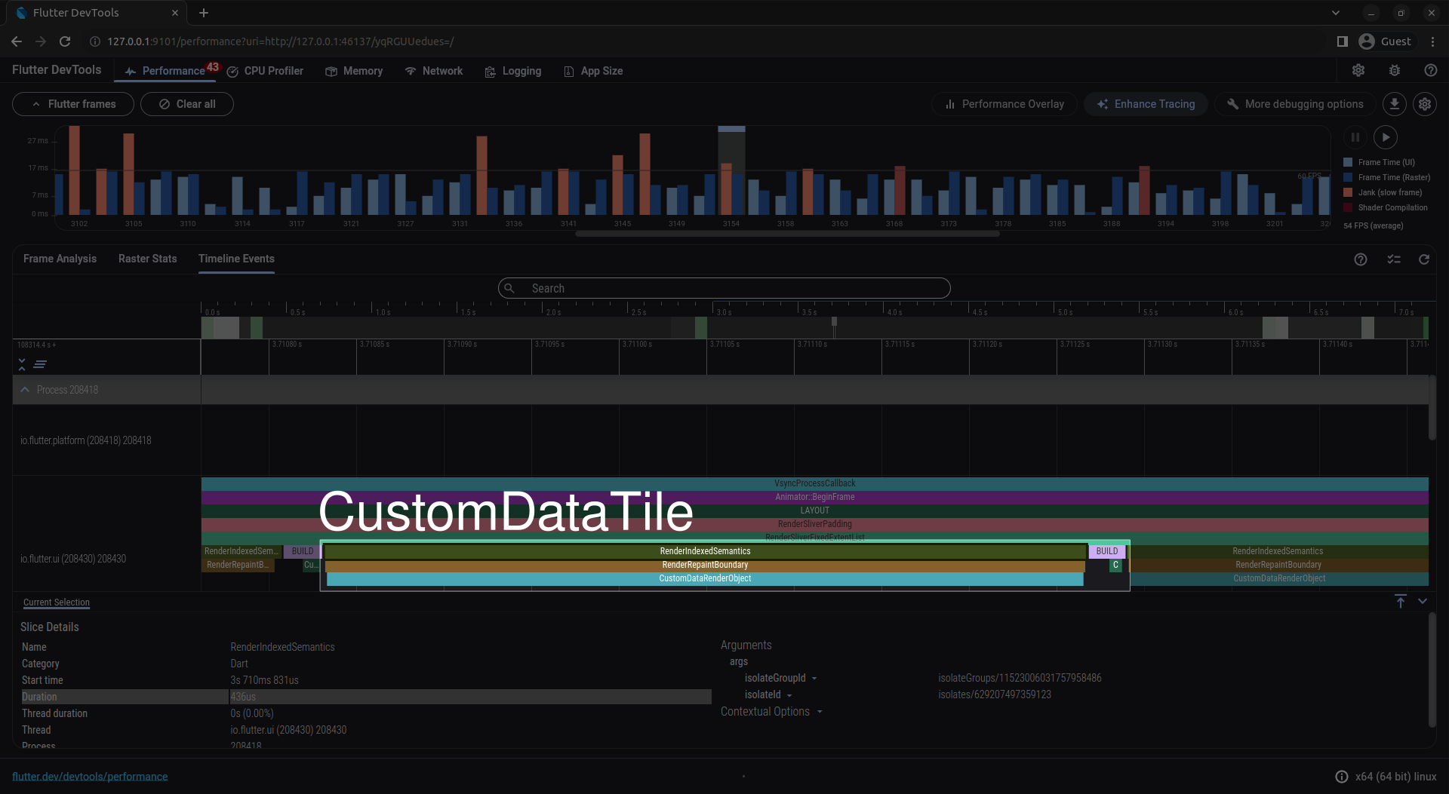This screenshot has width=1449, height=794.
Task: Open performance settings gear icon
Action: pos(1424,104)
